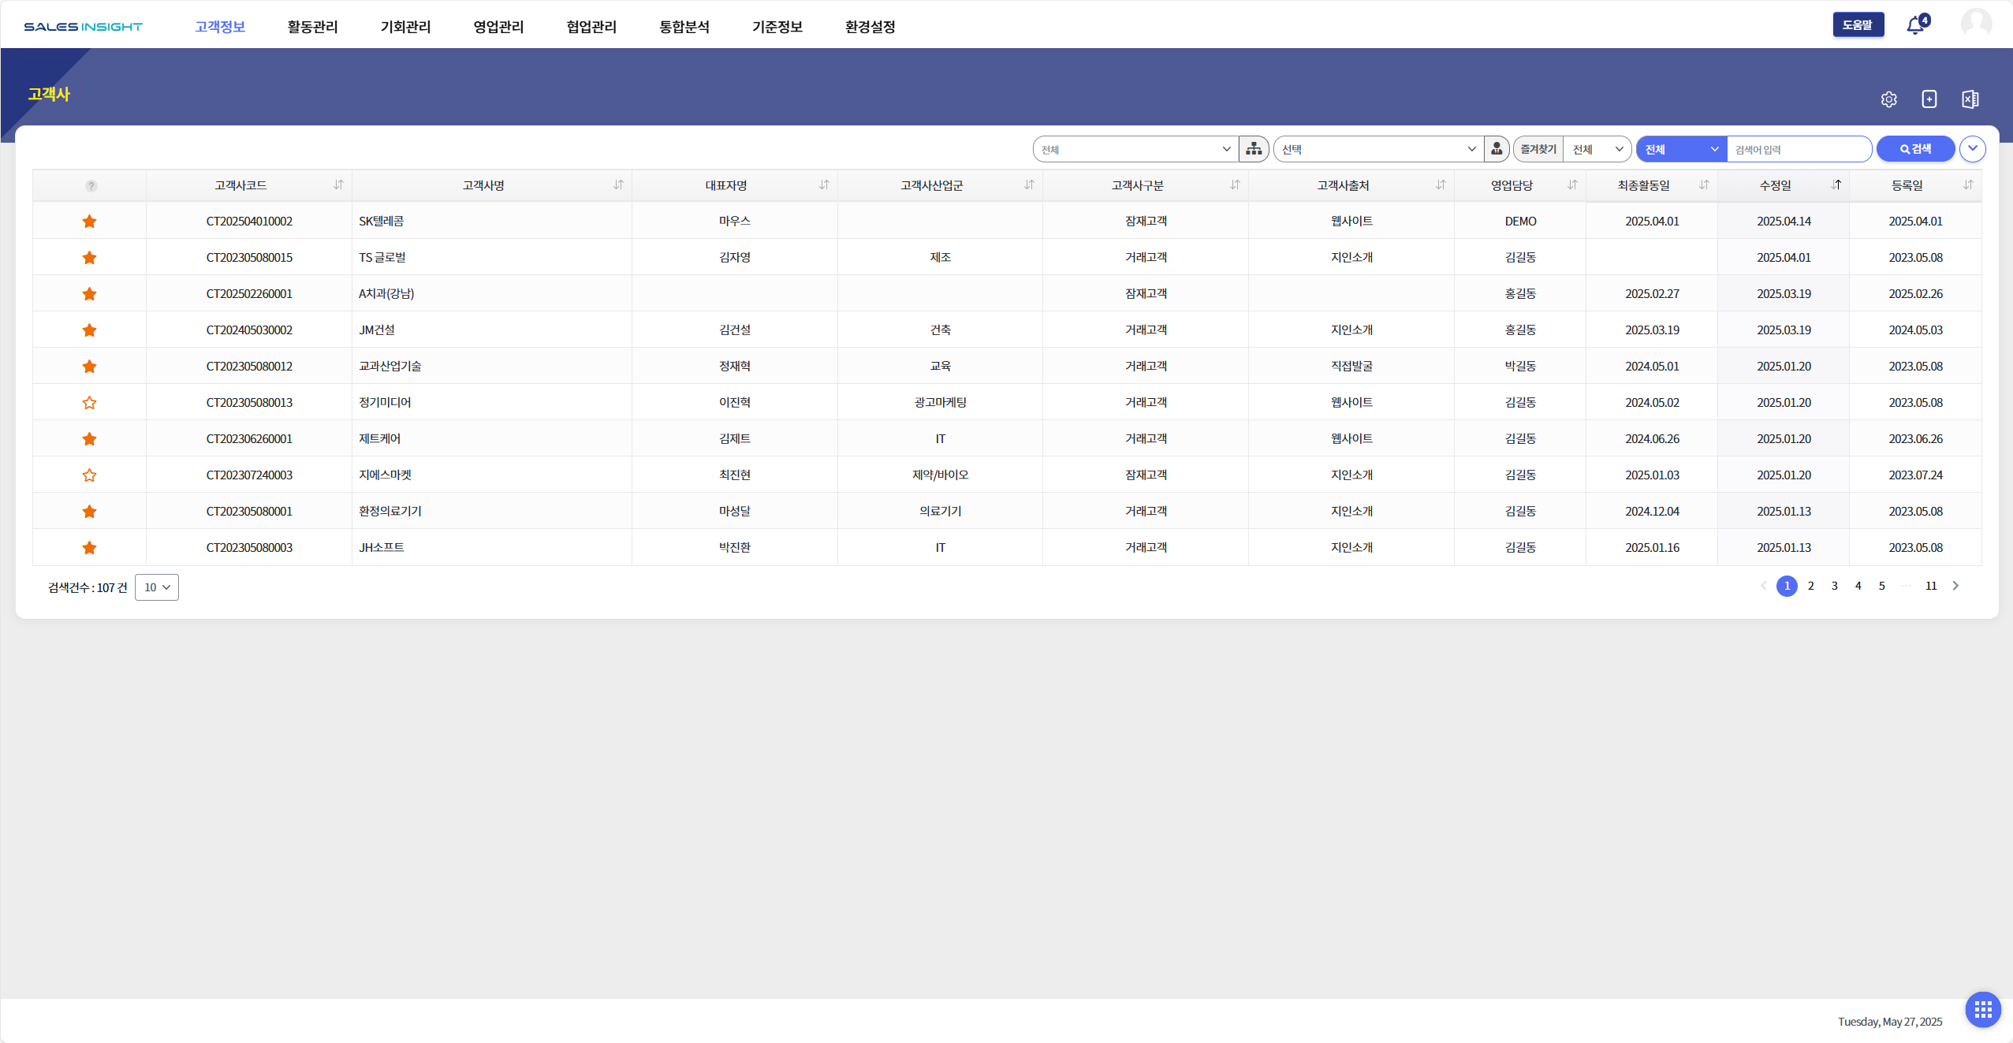Export list with the Excel icon

coord(1970,99)
